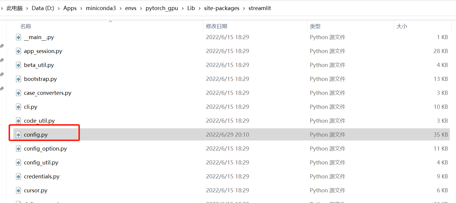
Task: Click the case_converters.py file icon
Action: (x=18, y=93)
